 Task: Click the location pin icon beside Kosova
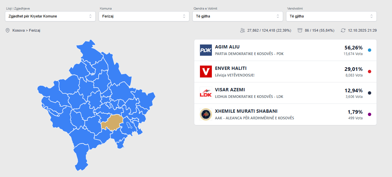click(8, 30)
